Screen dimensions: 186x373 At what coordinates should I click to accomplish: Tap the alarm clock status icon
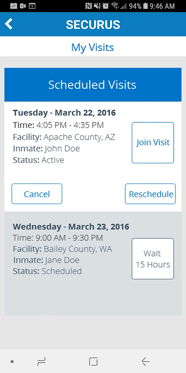[x=106, y=6]
